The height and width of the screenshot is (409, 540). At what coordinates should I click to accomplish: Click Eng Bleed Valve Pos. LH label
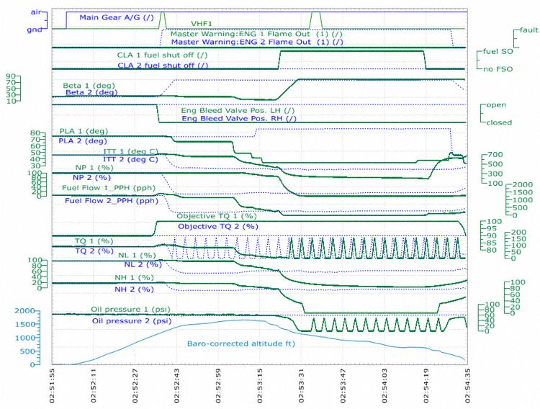238,111
